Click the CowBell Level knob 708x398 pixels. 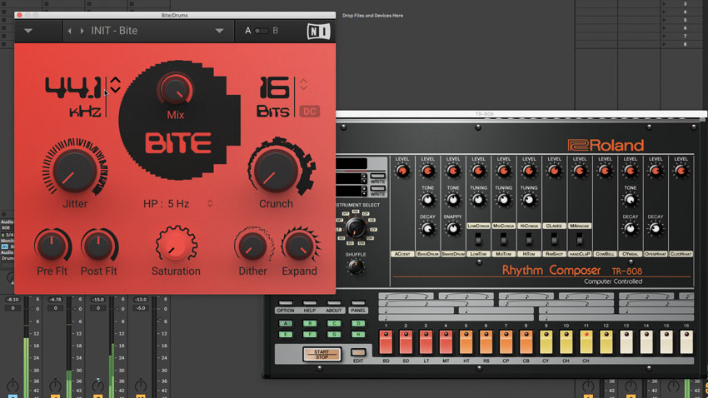click(605, 171)
